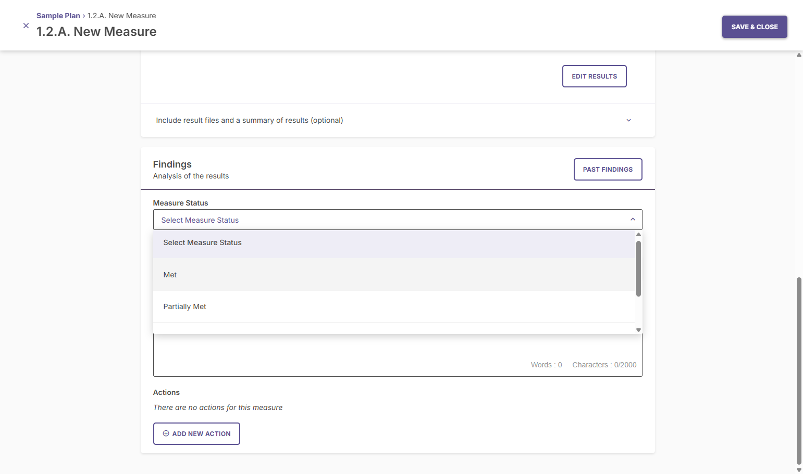Click the dropdown list scrollbar thumb
The height and width of the screenshot is (474, 803).
[638, 268]
